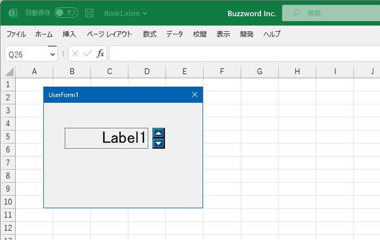Click the formula bar input field

[x=244, y=54]
